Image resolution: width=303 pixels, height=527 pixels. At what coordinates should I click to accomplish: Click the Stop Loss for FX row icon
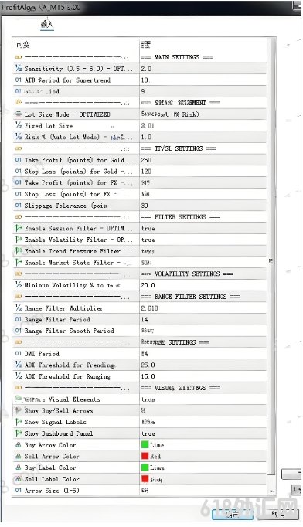[19, 194]
